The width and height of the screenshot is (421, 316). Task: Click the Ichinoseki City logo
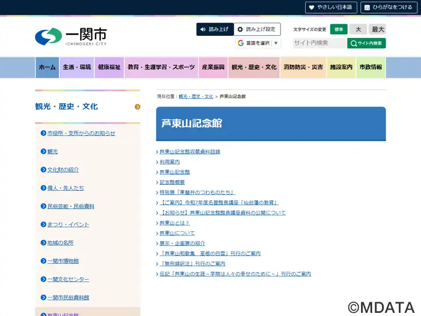coord(71,36)
